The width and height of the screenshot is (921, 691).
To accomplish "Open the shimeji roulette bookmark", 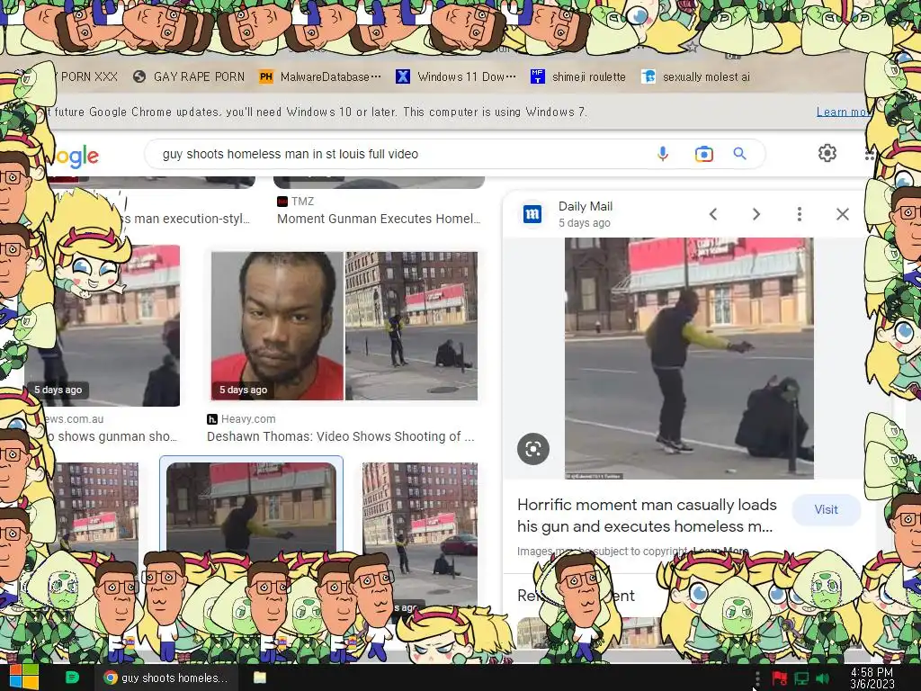I will tap(578, 77).
